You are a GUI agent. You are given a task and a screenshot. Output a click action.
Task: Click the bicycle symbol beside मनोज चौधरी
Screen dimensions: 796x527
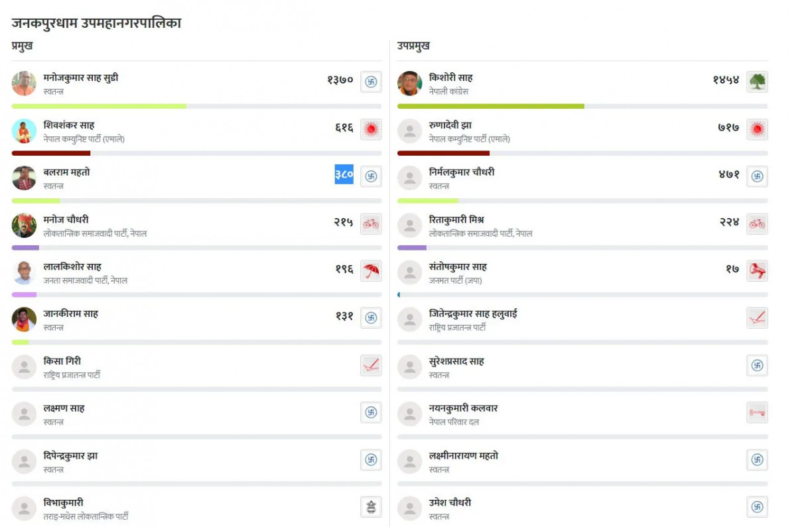pos(371,224)
